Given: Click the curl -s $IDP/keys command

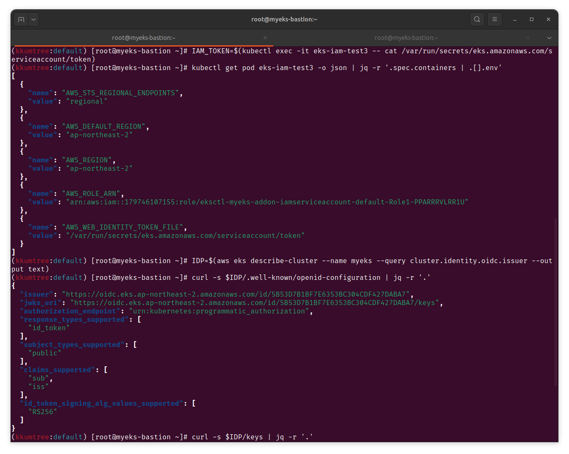Looking at the screenshot, I should [253, 437].
